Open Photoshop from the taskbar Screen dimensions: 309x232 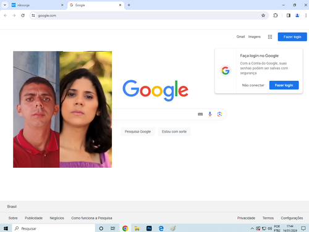(x=149, y=228)
